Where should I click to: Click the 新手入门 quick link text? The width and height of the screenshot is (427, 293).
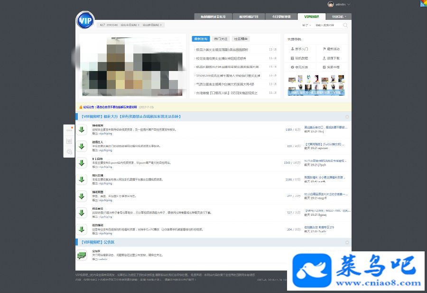(301, 49)
